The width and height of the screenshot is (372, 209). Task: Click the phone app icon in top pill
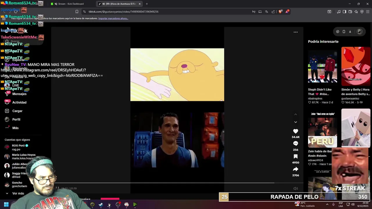[344, 32]
